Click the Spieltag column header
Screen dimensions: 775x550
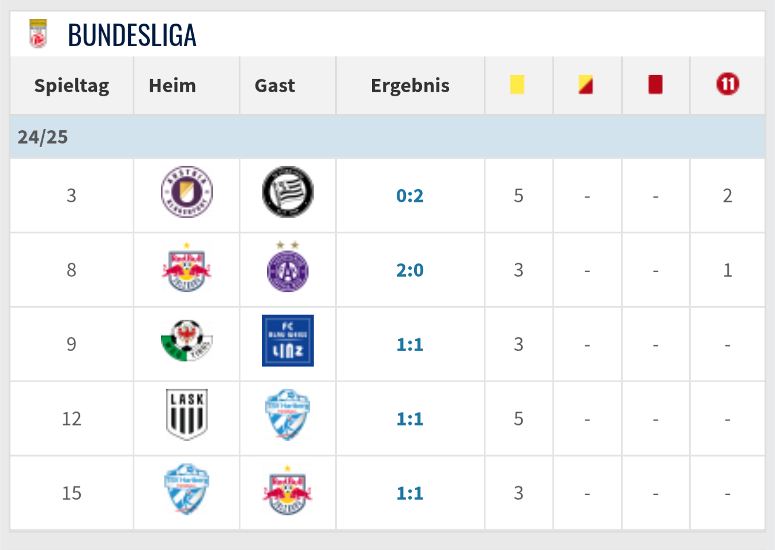tap(72, 86)
